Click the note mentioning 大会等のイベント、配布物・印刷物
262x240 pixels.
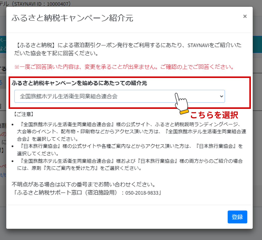pyautogui.click(x=132, y=132)
